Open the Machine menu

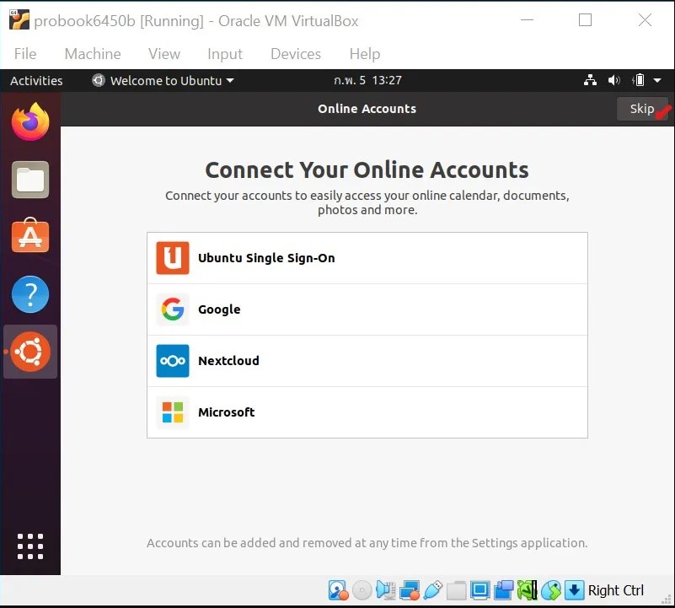(93, 54)
